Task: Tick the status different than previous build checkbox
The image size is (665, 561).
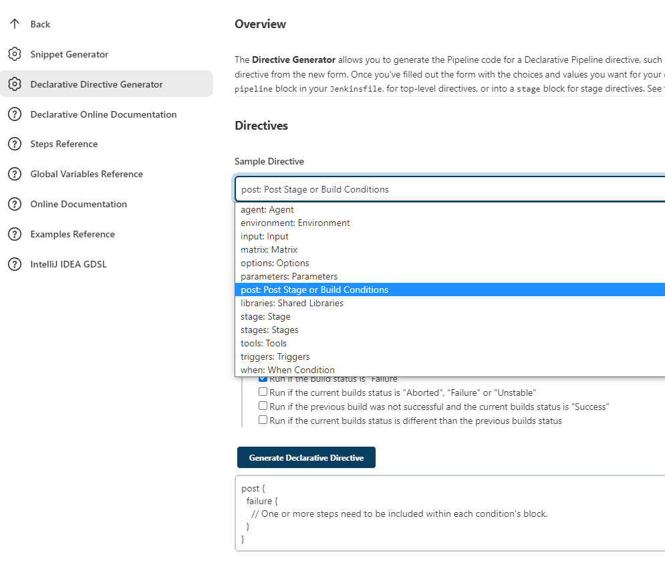Action: coord(263,421)
